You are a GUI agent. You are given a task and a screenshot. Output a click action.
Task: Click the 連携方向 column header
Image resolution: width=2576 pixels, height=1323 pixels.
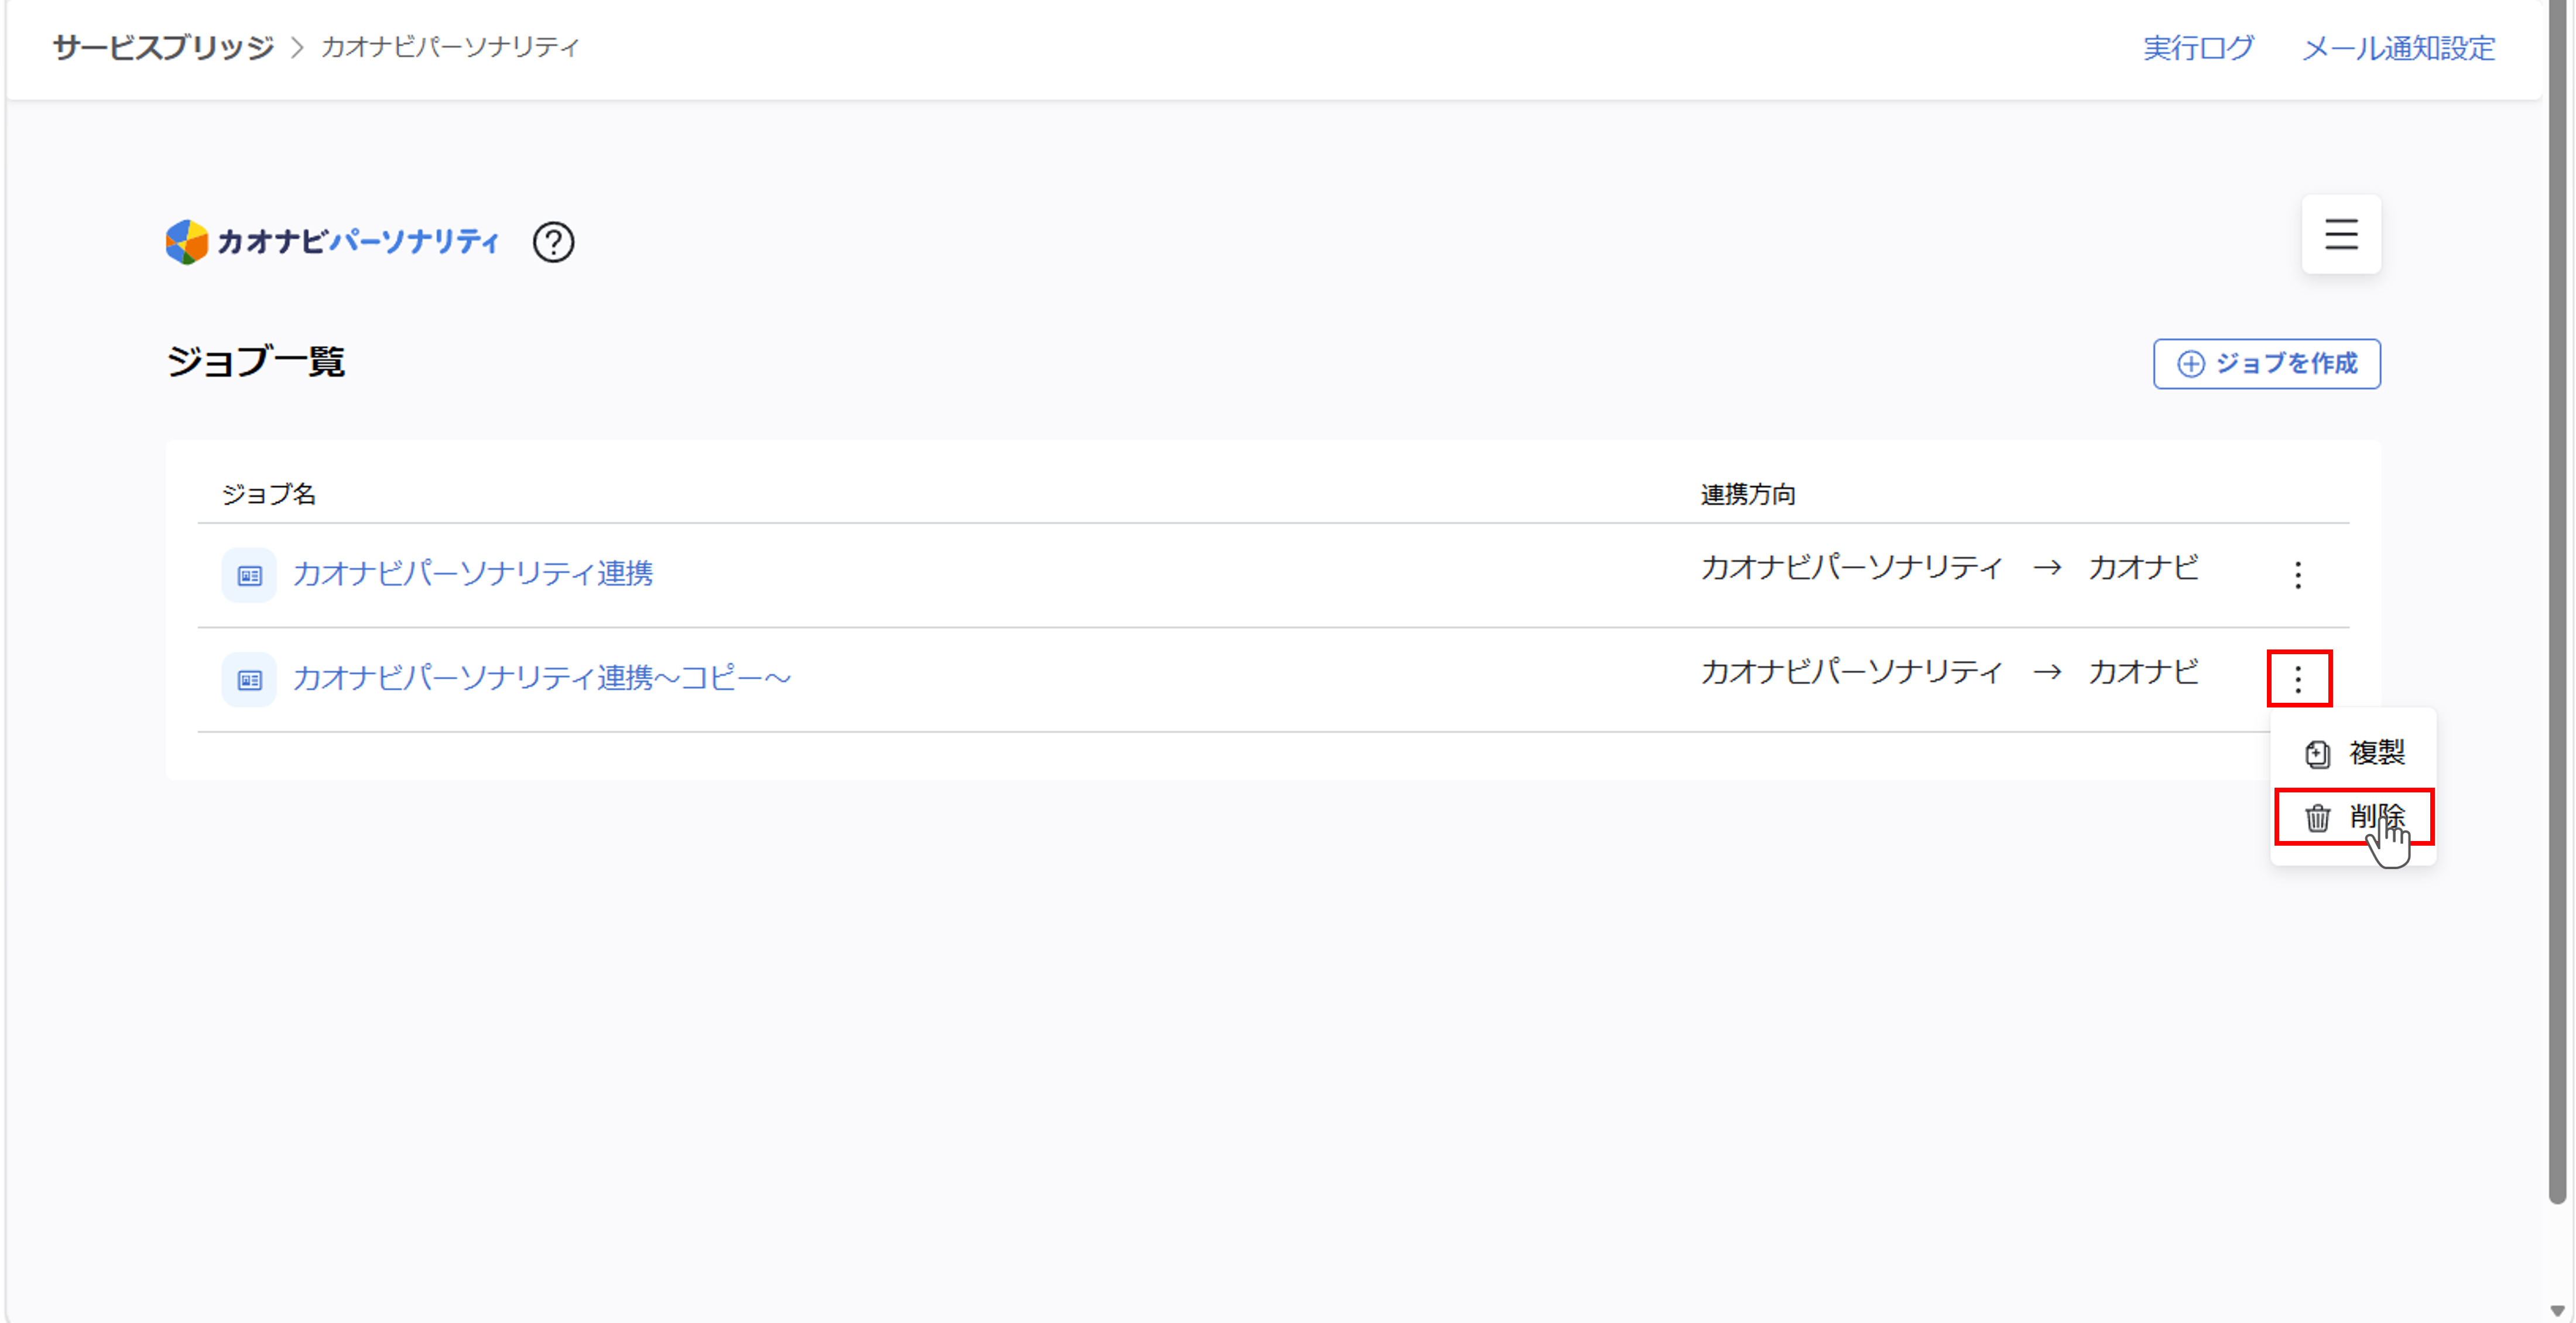pyautogui.click(x=1748, y=494)
